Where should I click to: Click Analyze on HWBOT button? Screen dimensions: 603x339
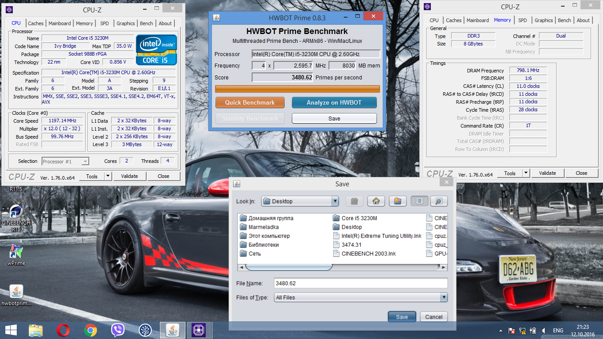(x=334, y=102)
